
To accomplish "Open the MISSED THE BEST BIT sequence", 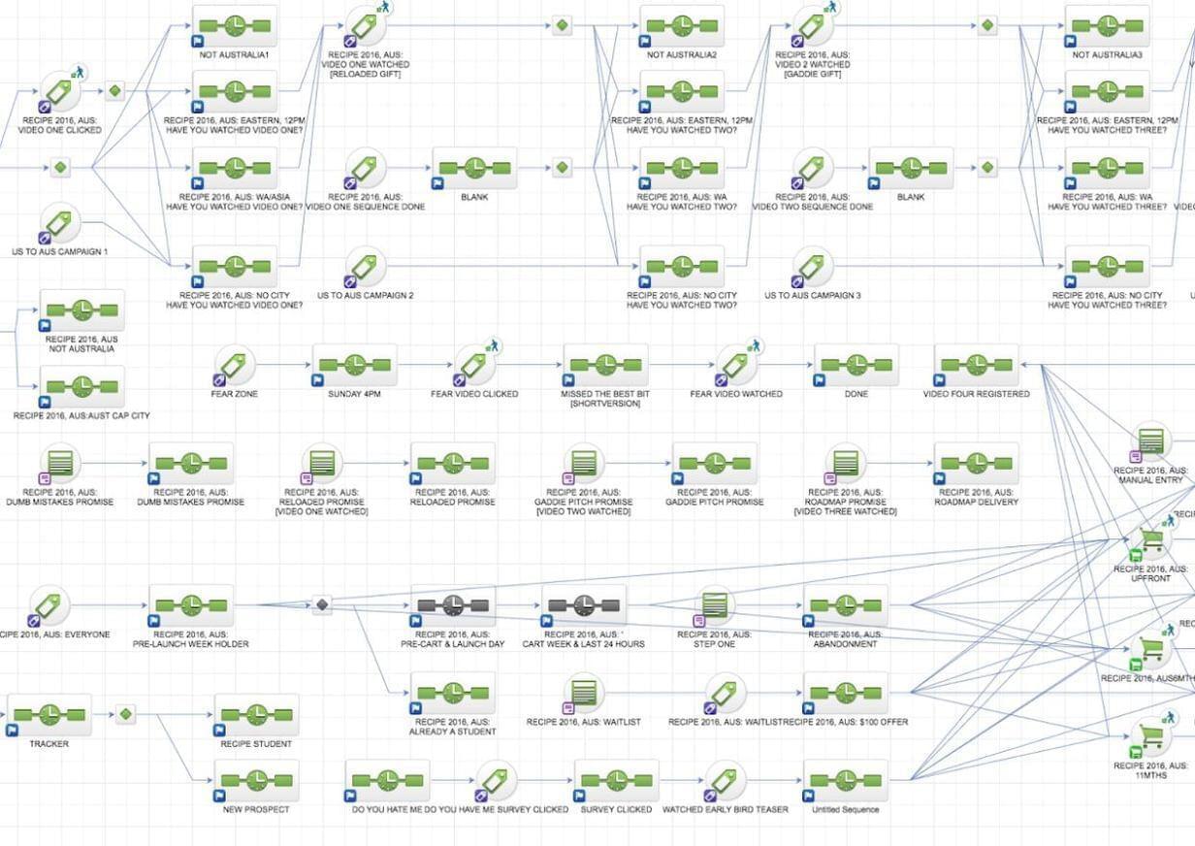I will click(x=605, y=366).
